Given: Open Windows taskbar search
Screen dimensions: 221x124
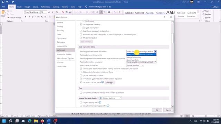Looking at the screenshot, I should click(x=10, y=121).
